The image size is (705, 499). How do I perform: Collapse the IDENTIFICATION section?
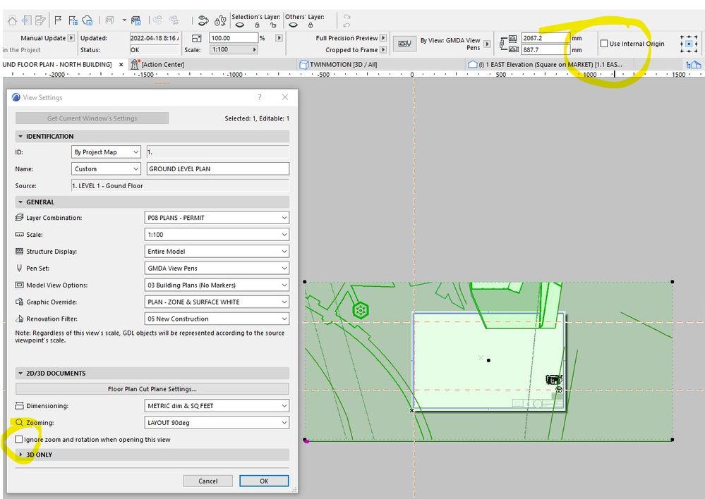pos(21,137)
